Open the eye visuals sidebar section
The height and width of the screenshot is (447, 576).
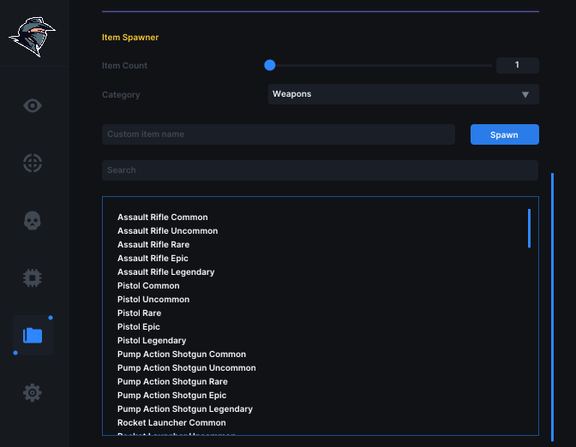pyautogui.click(x=33, y=105)
